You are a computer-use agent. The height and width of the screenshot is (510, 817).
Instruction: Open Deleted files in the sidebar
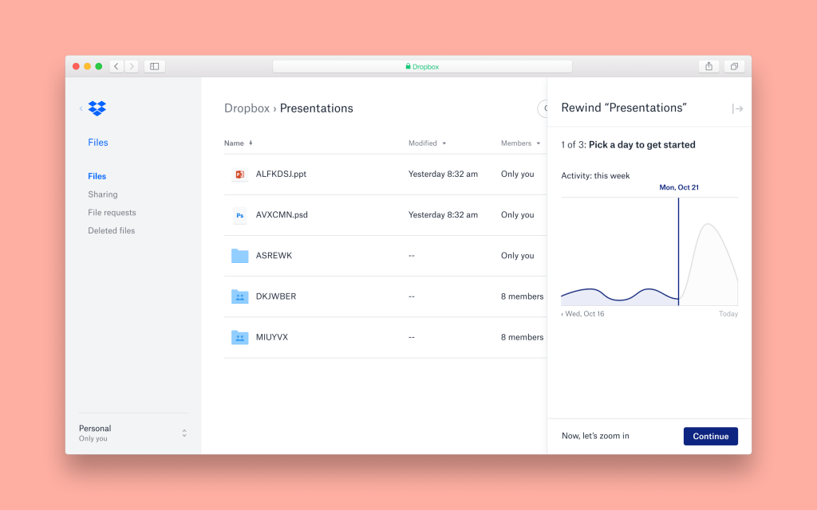click(111, 231)
